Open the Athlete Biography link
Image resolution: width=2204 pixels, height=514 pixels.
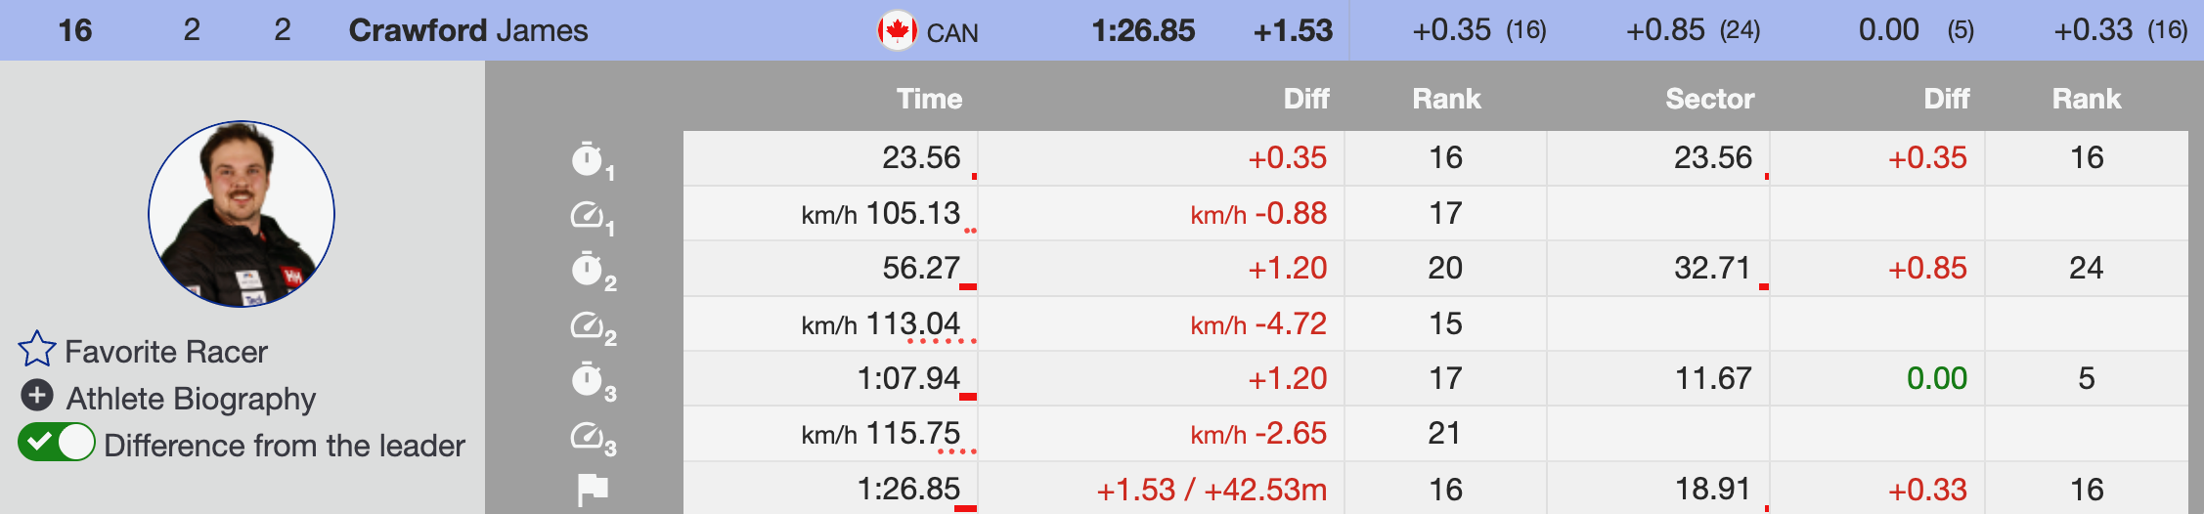[x=191, y=399]
